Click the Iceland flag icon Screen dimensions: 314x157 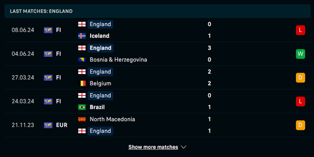pos(82,36)
